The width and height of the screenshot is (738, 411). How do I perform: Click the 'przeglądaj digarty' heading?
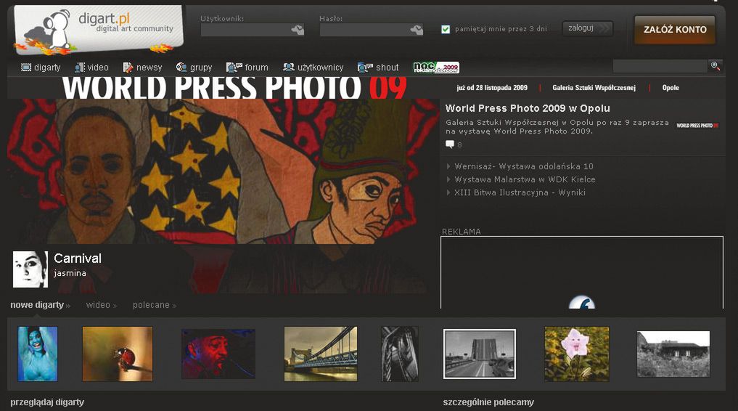point(47,402)
